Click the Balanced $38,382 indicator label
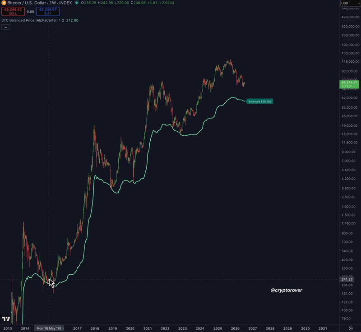Image resolution: width=361 pixels, height=332 pixels. pos(260,101)
